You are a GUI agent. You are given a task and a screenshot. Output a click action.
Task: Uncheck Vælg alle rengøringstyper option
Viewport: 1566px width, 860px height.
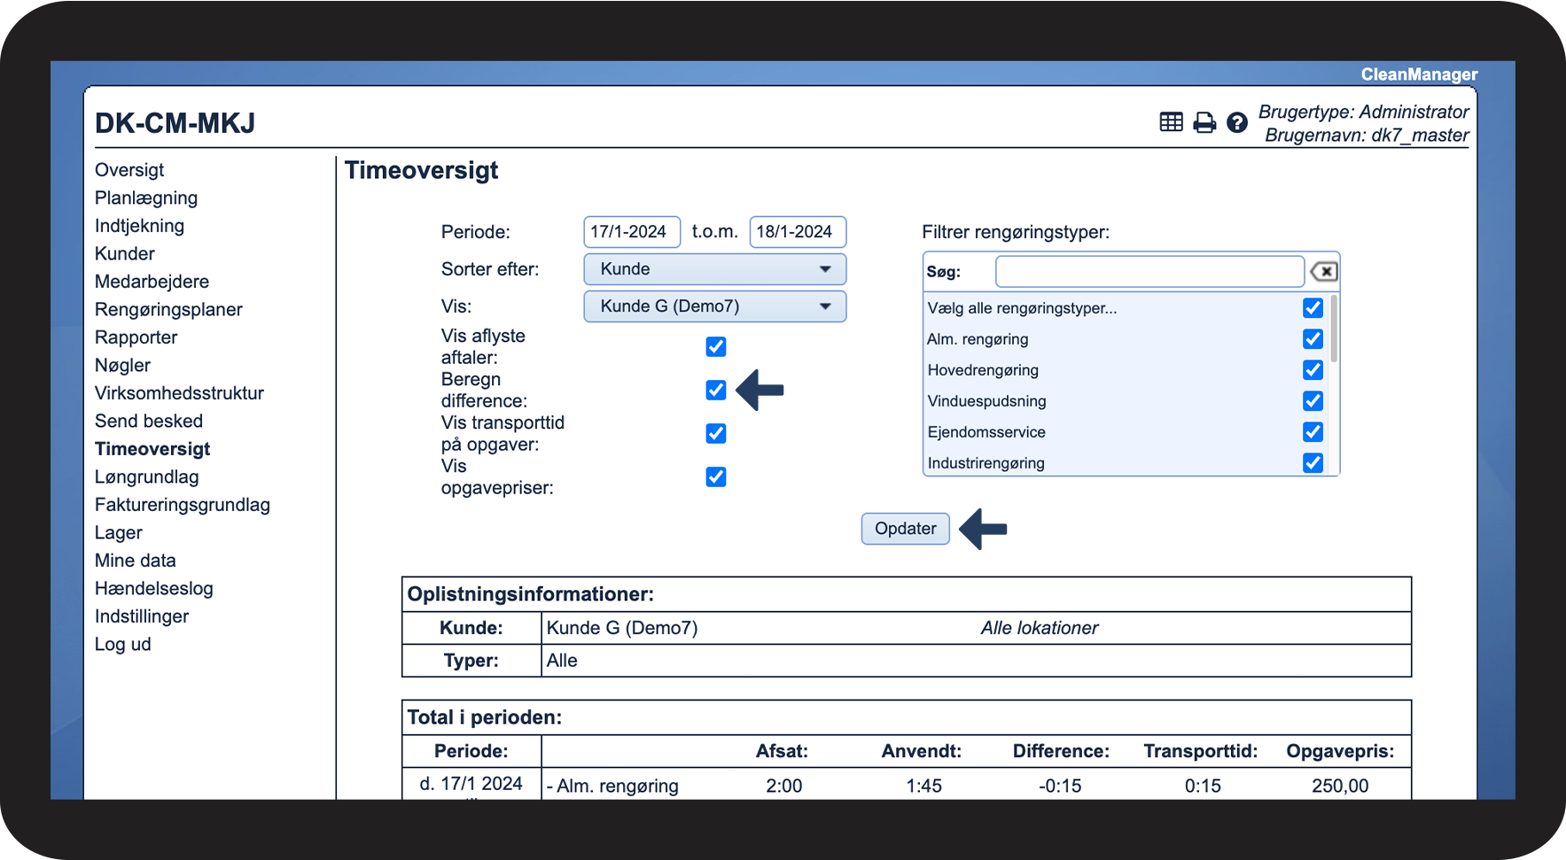(1313, 308)
